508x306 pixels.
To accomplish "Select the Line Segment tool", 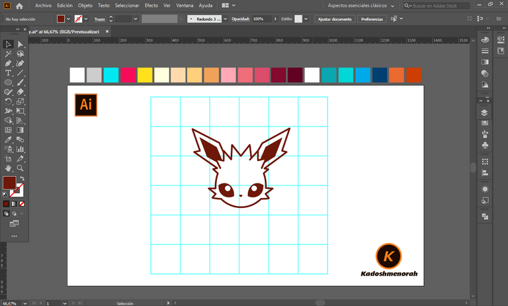I will (20, 73).
